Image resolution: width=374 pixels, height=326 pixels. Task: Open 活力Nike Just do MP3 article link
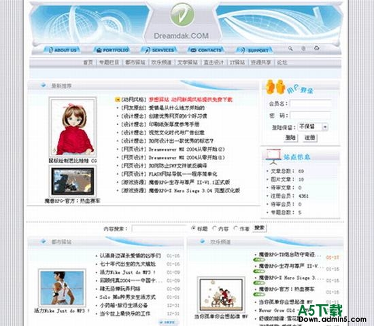tap(128, 272)
